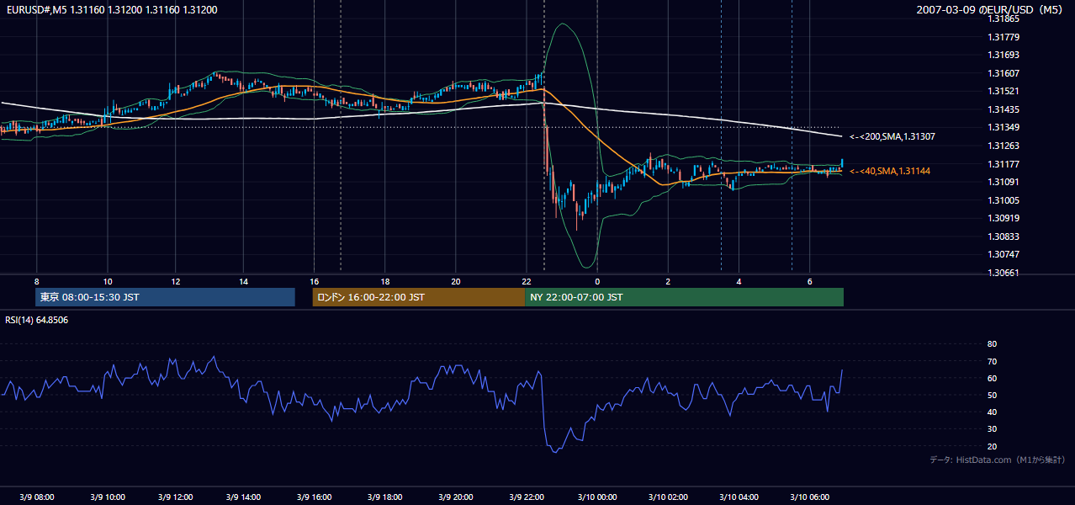1075x505 pixels.
Task: Click RSI scale label 50
Action: (992, 395)
